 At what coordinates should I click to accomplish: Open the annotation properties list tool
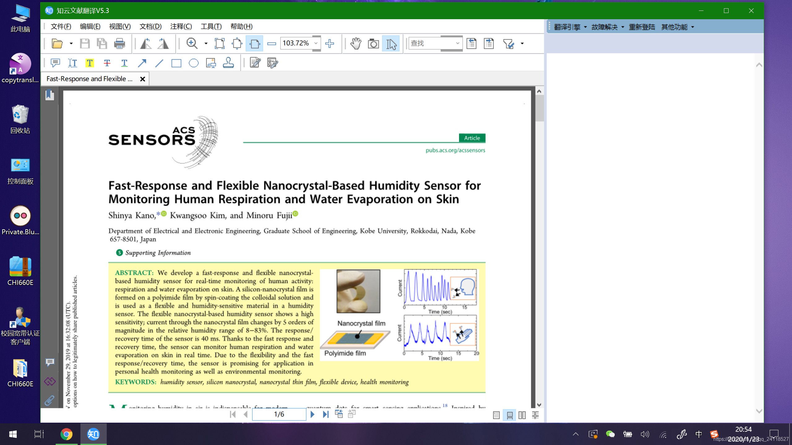click(273, 63)
